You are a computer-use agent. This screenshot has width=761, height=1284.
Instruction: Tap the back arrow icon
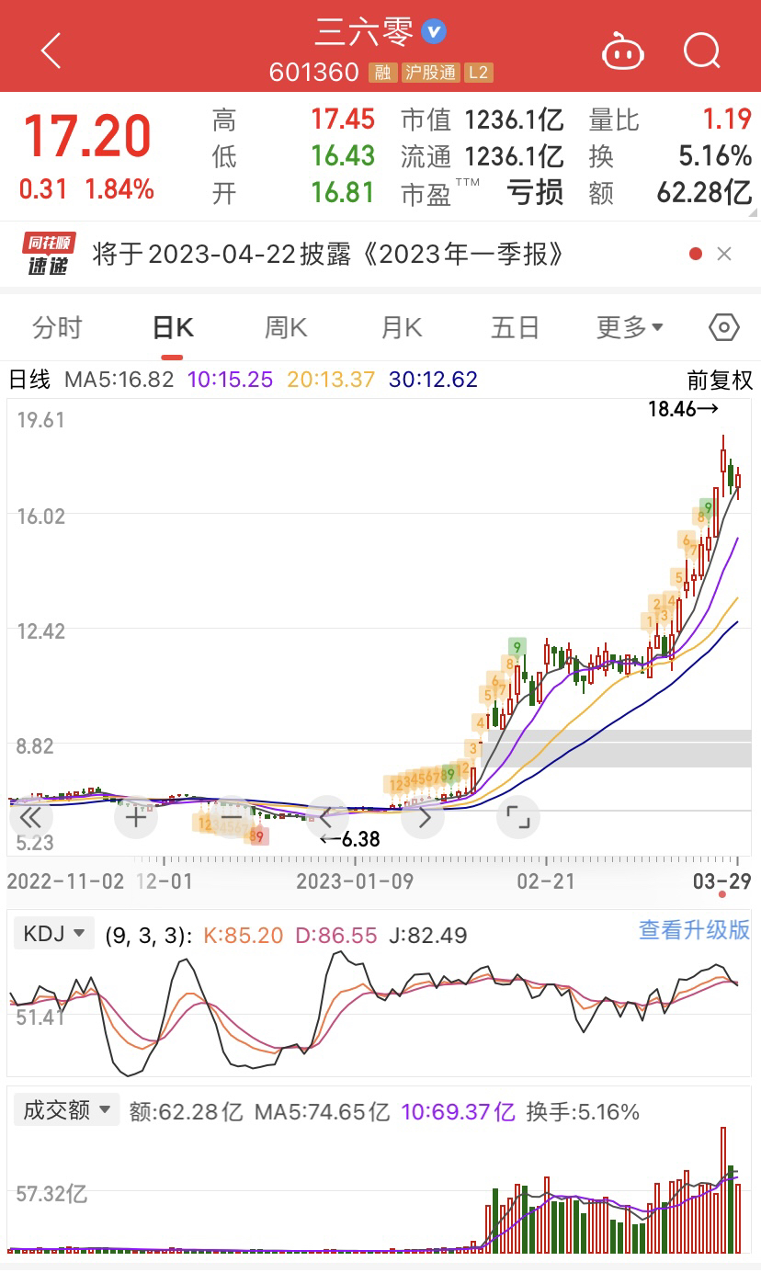[51, 51]
